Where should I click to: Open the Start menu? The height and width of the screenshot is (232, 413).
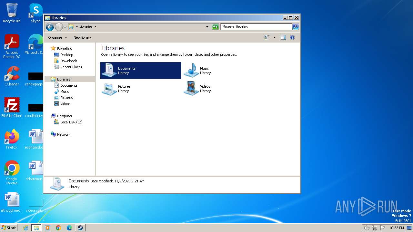click(9, 227)
